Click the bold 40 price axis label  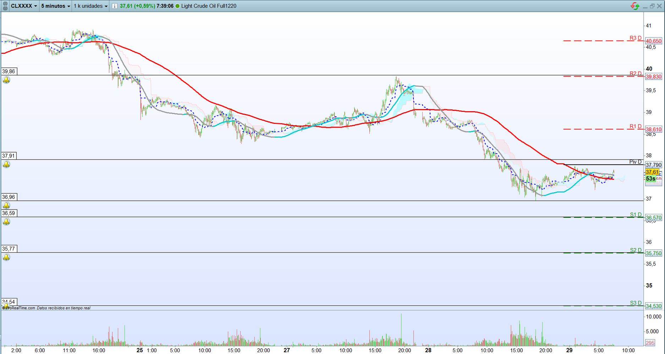click(649, 69)
